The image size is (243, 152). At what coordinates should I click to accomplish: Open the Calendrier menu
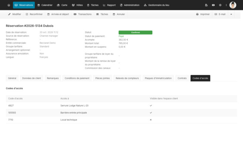point(45,5)
